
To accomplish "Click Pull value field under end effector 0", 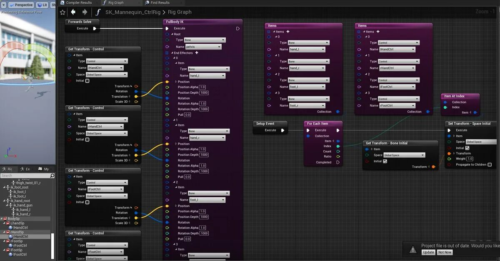I will tap(187, 114).
